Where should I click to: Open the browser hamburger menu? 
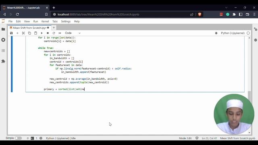254,14
